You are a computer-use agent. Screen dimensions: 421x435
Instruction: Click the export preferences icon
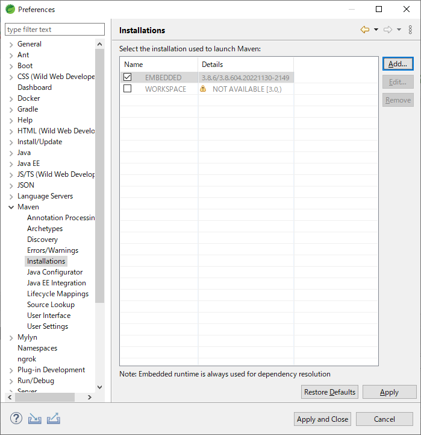tap(54, 418)
